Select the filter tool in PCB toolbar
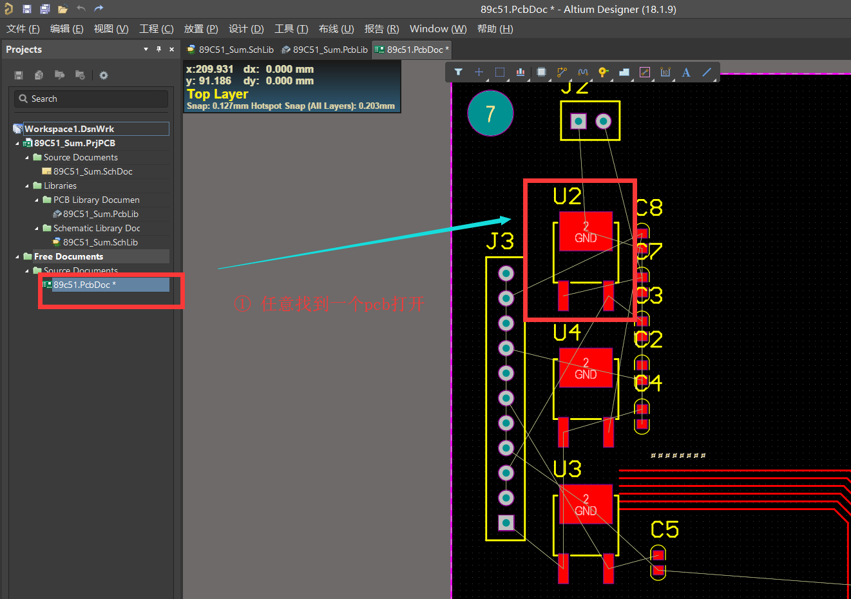 (x=458, y=72)
